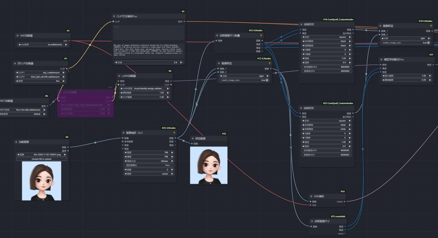Viewport: 438px width, 238px height.
Task: Click the Latent output port on VAE编码 node
Action: [344, 202]
